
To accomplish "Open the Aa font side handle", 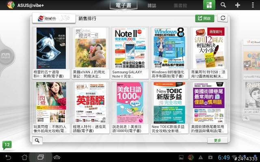I will tap(6, 56).
